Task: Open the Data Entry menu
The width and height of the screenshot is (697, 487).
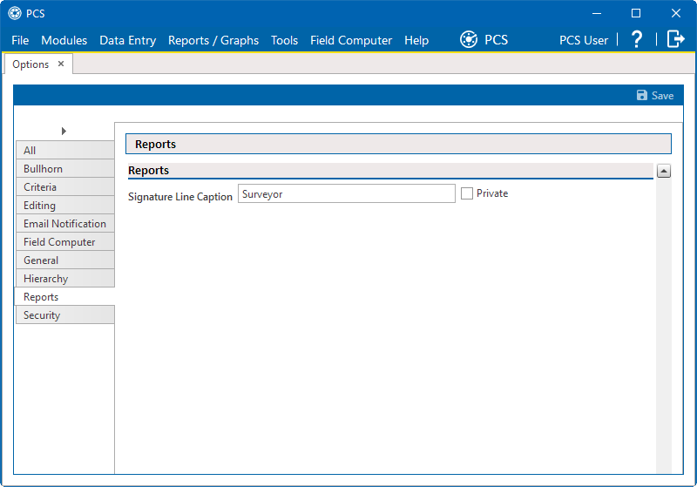Action: pyautogui.click(x=127, y=40)
